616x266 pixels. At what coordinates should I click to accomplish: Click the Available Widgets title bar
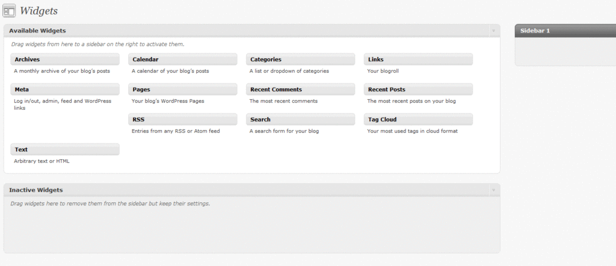(252, 31)
